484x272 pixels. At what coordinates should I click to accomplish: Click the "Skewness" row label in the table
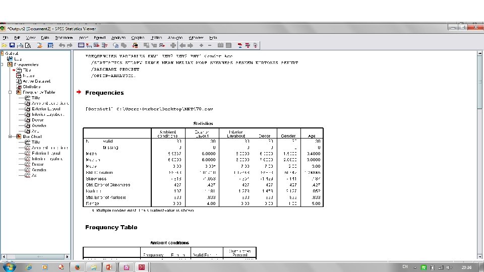tap(96, 179)
